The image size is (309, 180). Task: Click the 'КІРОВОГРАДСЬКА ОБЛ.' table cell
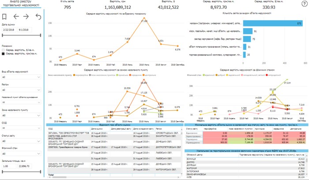167,133
